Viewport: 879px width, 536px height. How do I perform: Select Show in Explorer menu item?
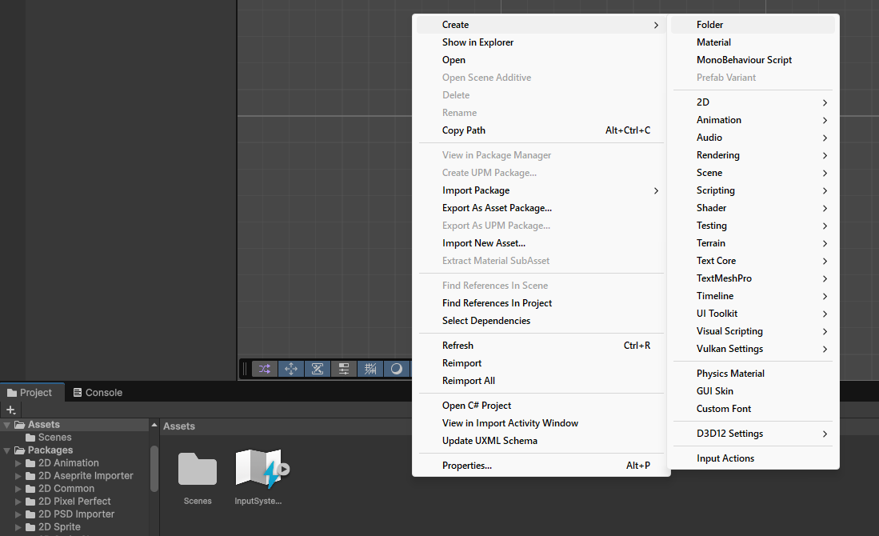(x=541, y=42)
